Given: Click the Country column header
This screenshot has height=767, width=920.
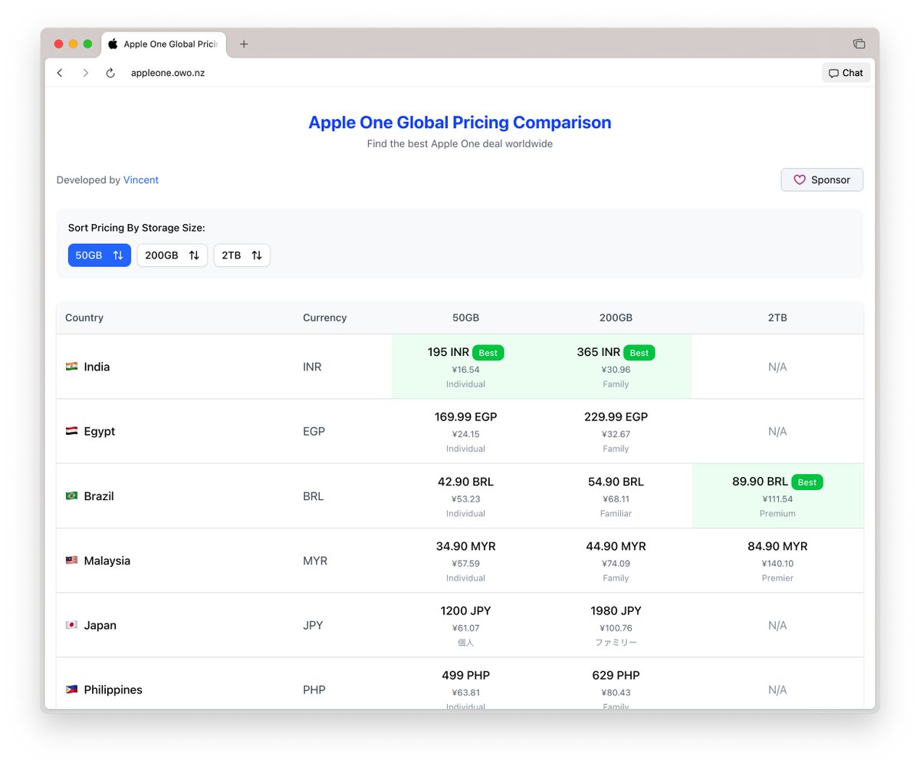Looking at the screenshot, I should [84, 318].
